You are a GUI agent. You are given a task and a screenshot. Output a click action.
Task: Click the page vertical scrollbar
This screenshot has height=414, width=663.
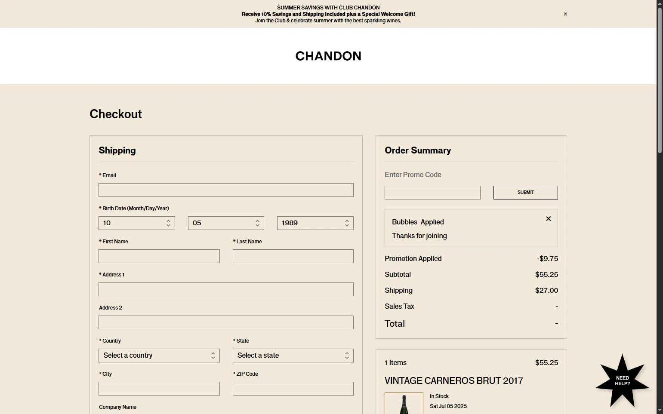coord(660,80)
